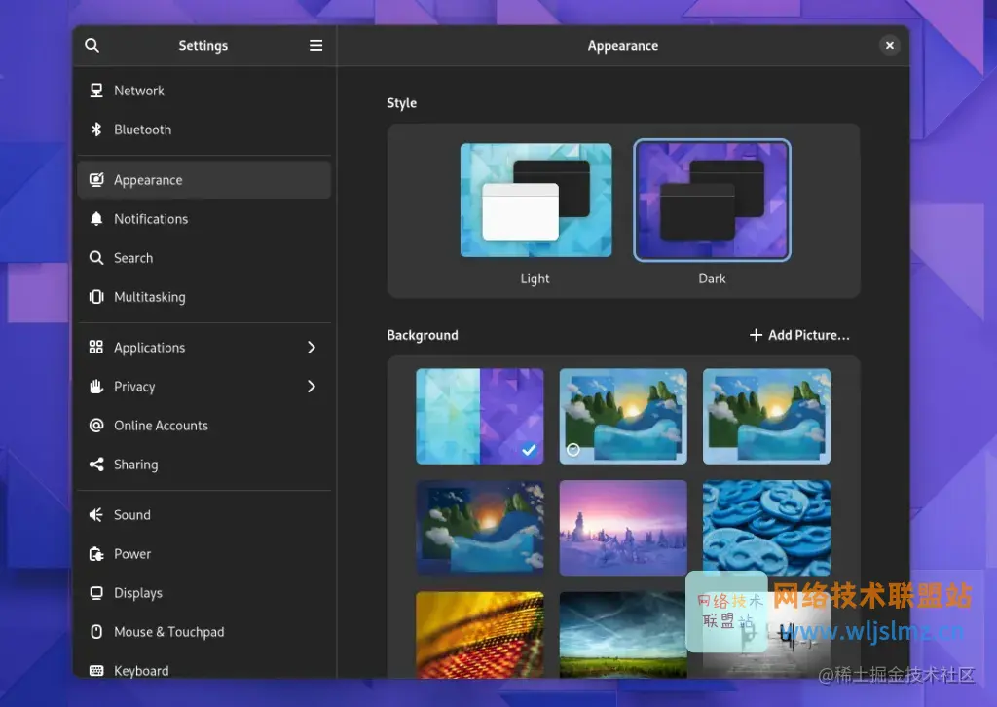Click the Privacy hand icon
This screenshot has height=707, width=997.
(96, 386)
